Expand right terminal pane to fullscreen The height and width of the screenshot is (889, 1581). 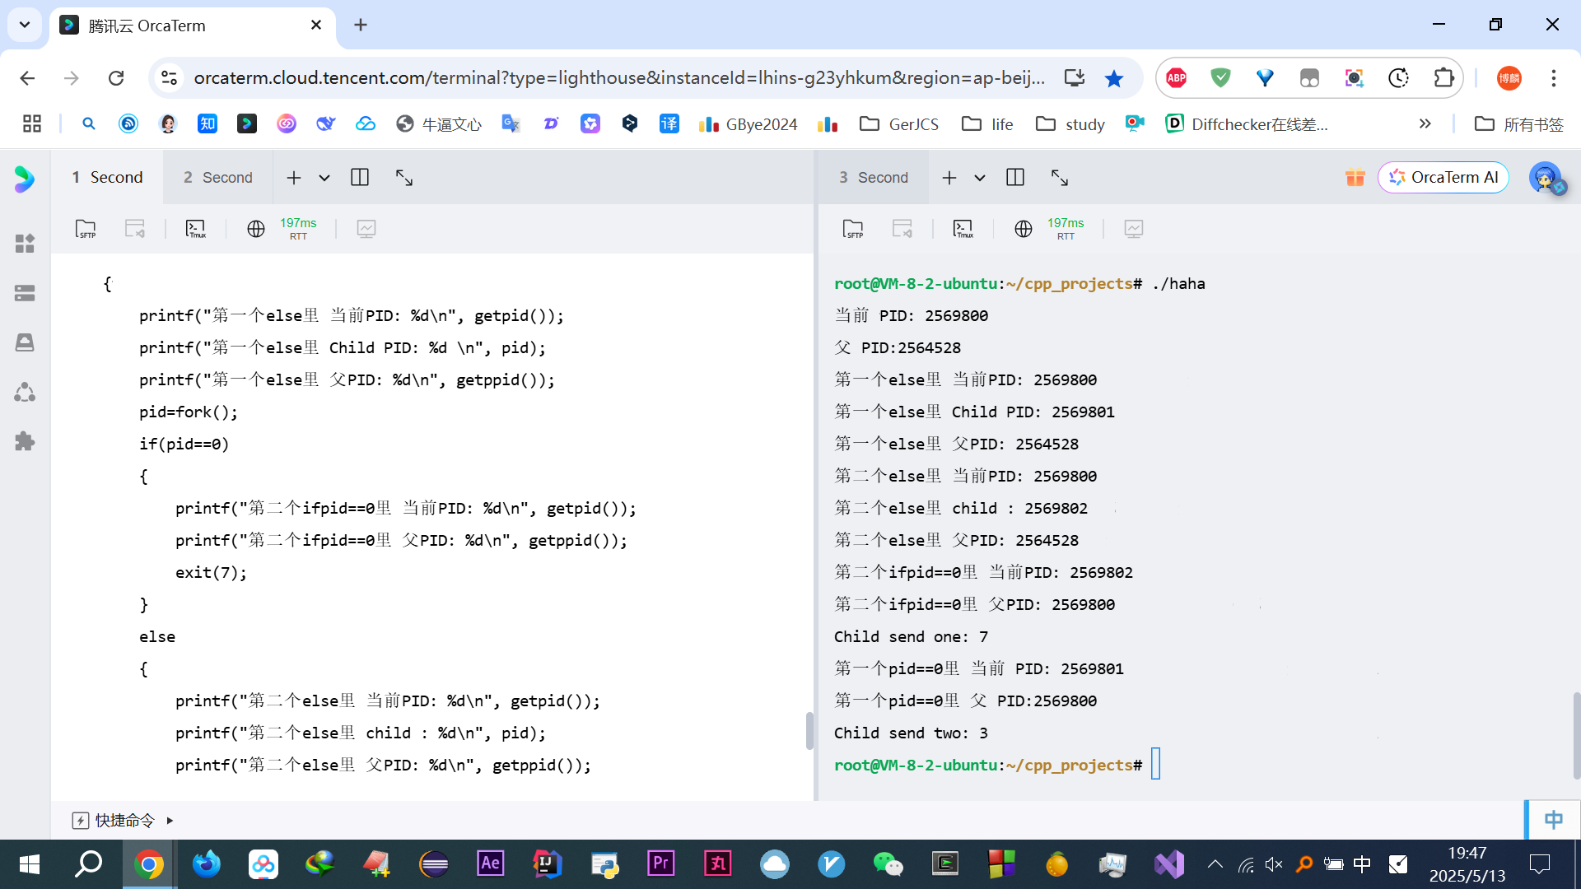click(x=1060, y=178)
